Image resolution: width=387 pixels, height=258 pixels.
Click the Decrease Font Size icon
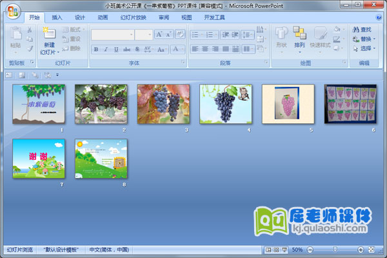click(x=169, y=34)
